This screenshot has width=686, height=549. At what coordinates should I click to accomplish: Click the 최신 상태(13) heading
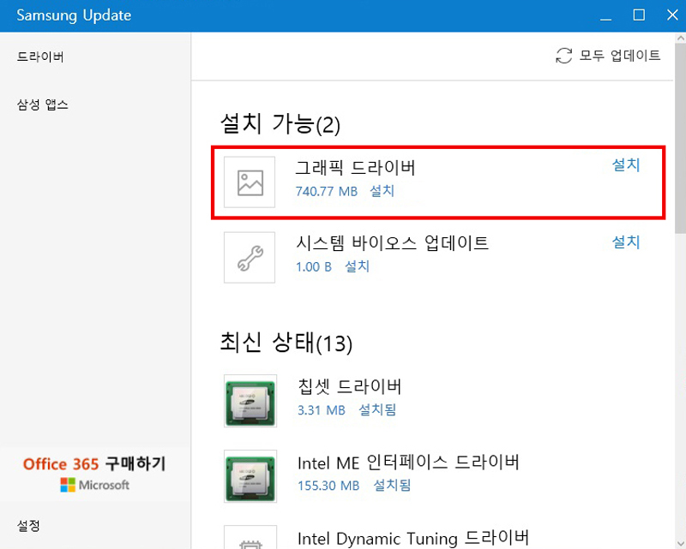(x=286, y=343)
